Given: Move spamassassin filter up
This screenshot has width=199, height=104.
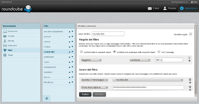Looking at the screenshot, I should [70, 67].
